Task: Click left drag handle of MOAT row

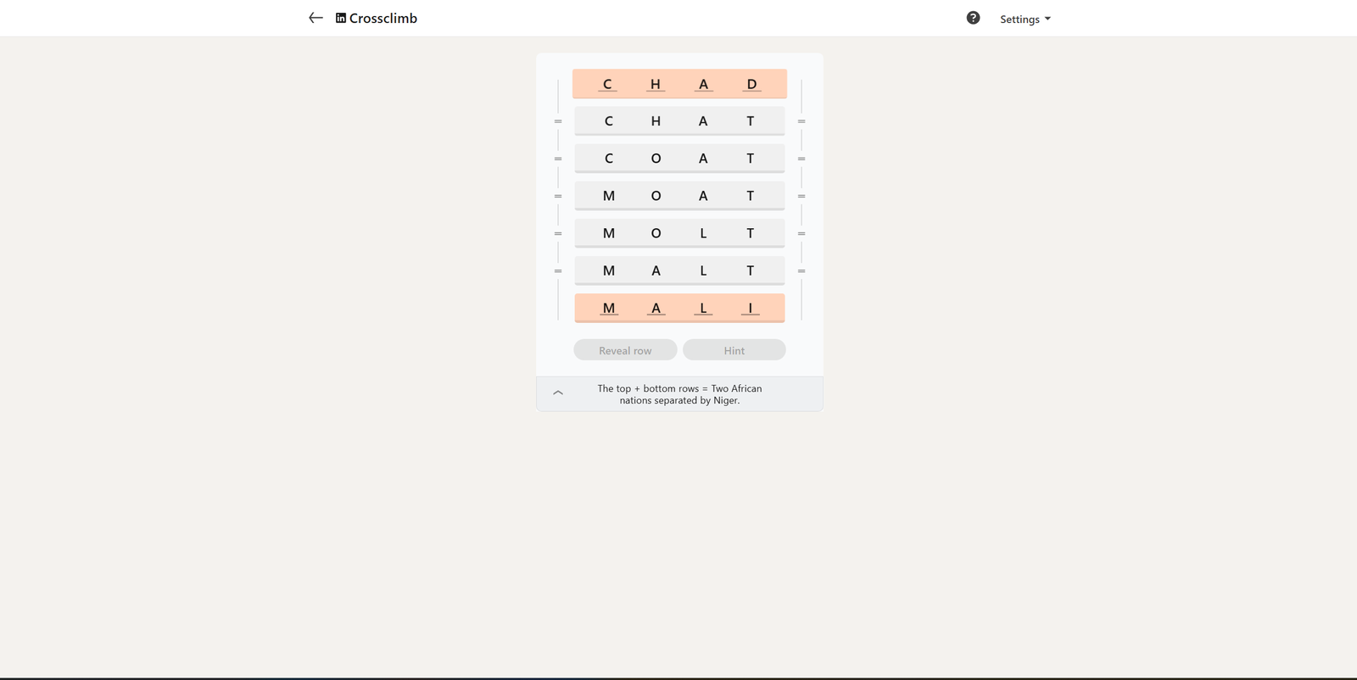Action: (x=558, y=196)
